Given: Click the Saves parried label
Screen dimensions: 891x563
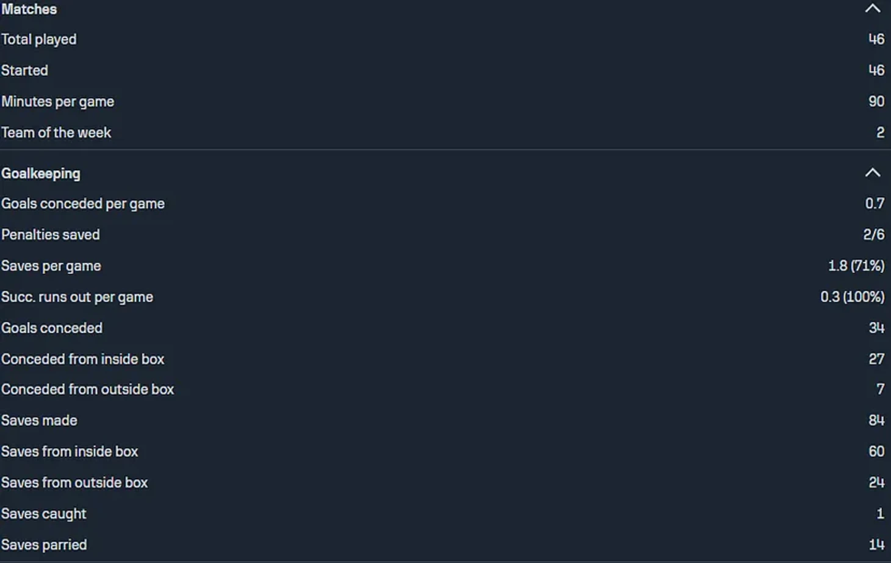Looking at the screenshot, I should [44, 545].
